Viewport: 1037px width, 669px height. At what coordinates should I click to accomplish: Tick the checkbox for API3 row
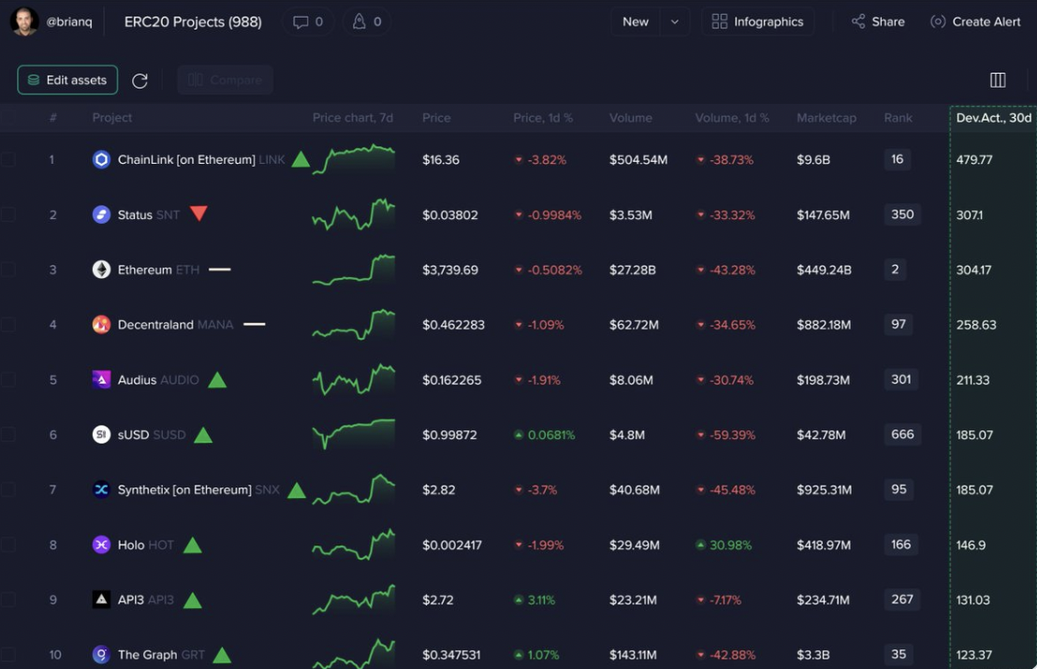[x=7, y=600]
